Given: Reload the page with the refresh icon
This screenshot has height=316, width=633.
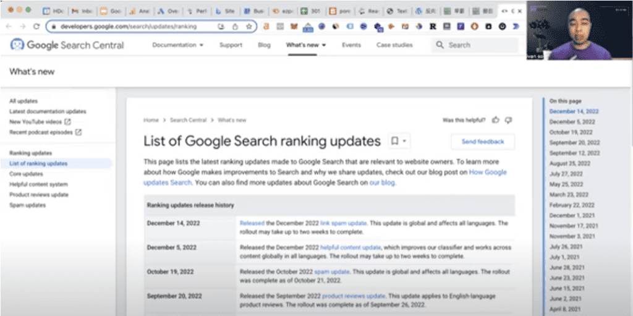Looking at the screenshot, I should click(x=36, y=27).
